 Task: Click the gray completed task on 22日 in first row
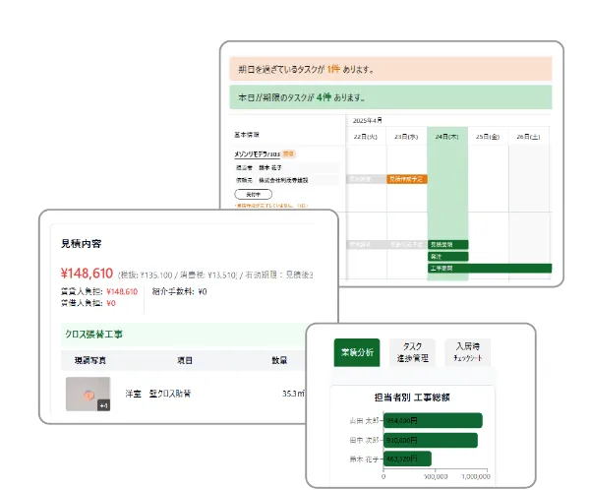point(366,179)
